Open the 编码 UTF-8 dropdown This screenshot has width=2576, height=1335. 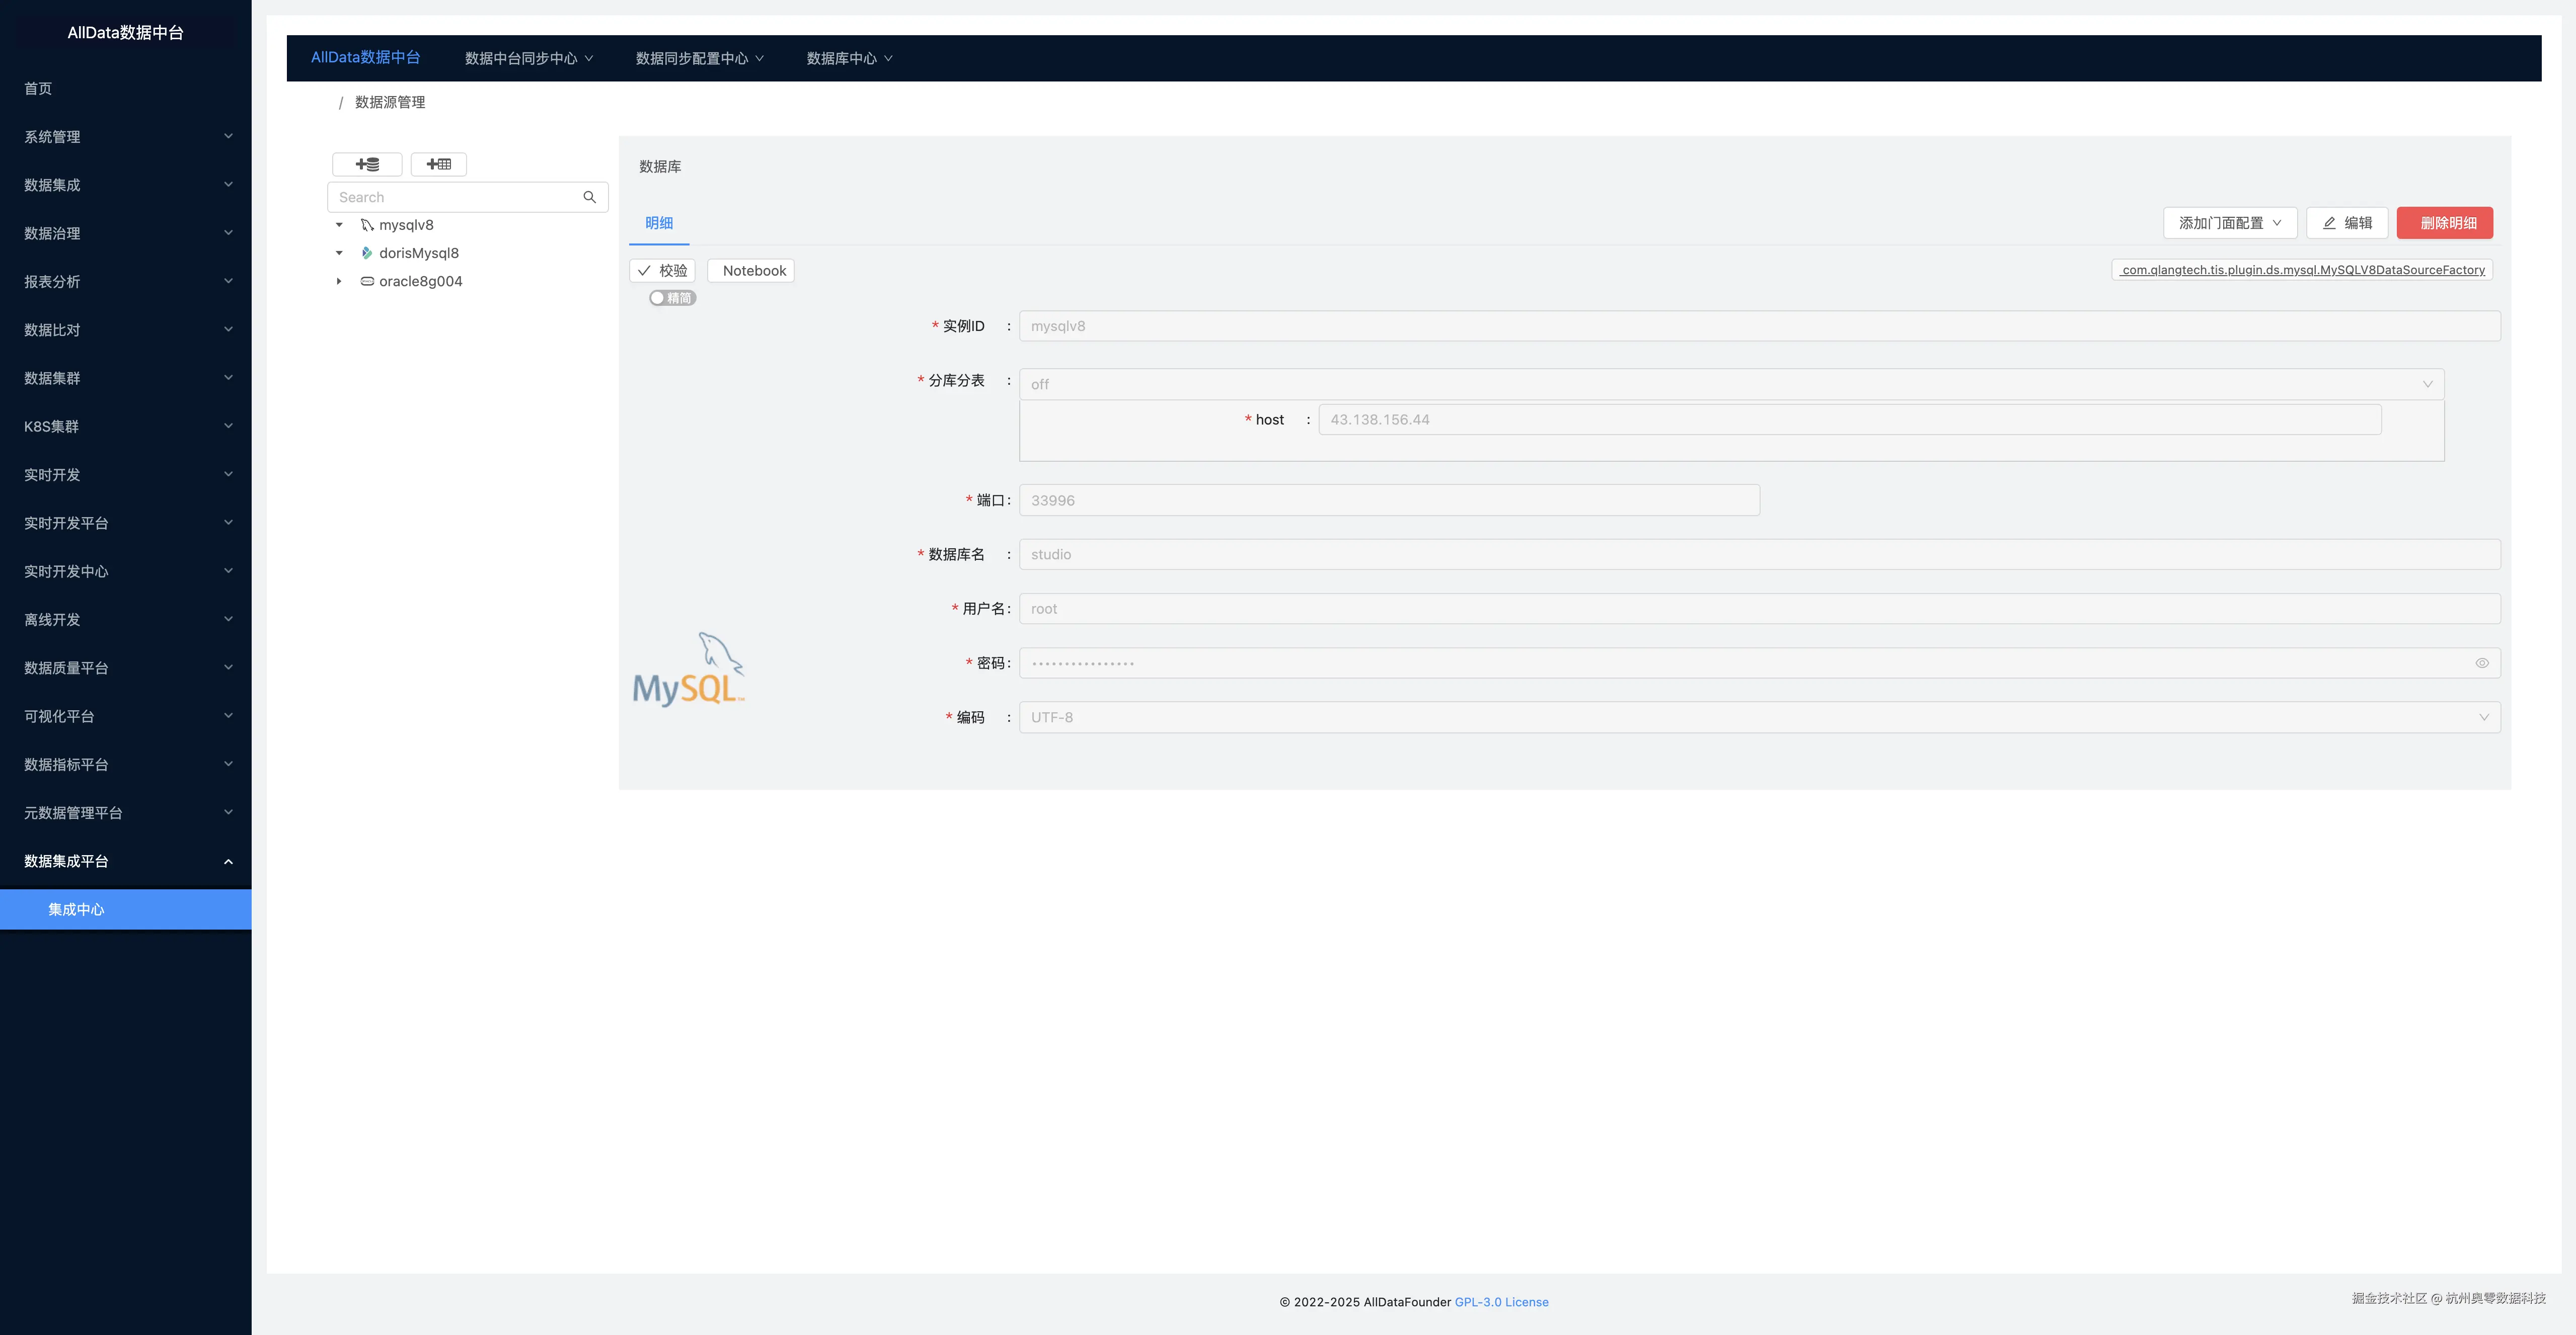(x=1759, y=717)
